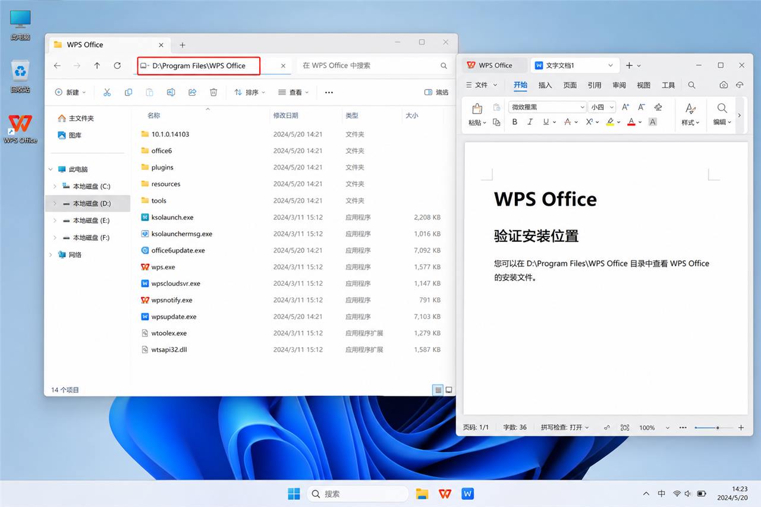This screenshot has height=507, width=761.
Task: Add a new tab in Explorer
Action: (183, 45)
